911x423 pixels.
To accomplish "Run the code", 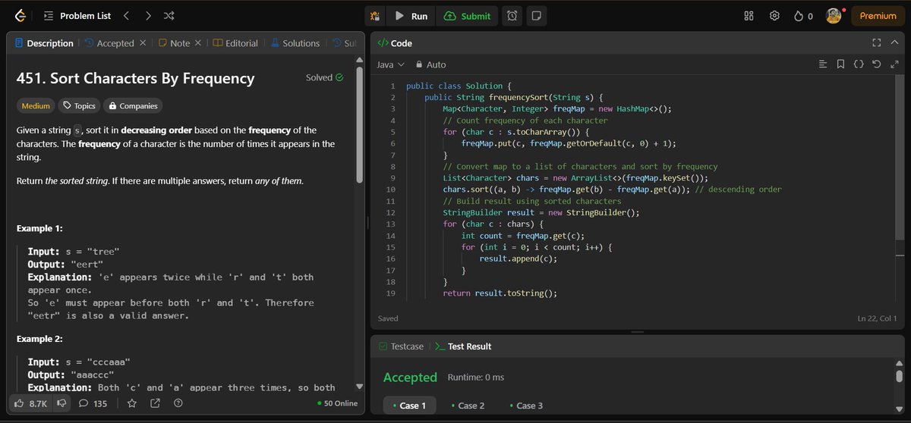I will point(411,16).
